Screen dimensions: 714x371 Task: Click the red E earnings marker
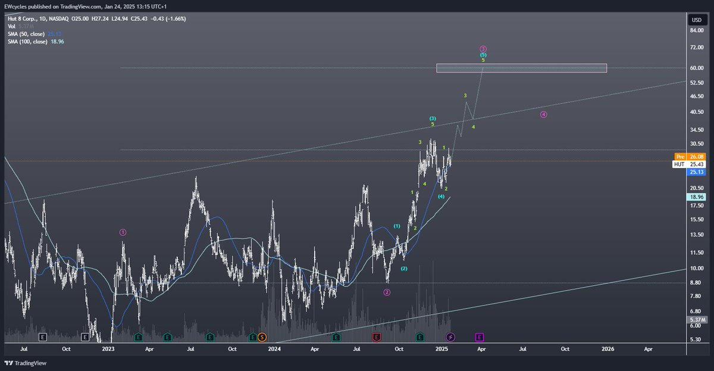click(376, 337)
